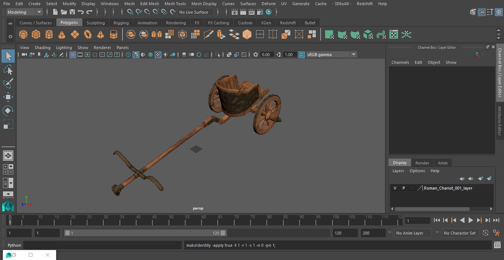The image size is (504, 260).
Task: Toggle textured display in viewport toolbar
Action: click(158, 55)
